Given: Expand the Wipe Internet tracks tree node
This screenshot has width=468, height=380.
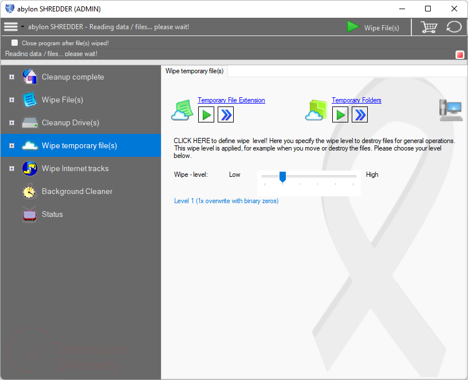Looking at the screenshot, I should 11,169.
